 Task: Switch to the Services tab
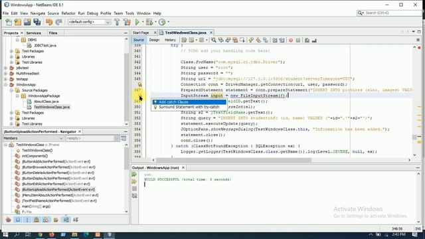(34, 33)
